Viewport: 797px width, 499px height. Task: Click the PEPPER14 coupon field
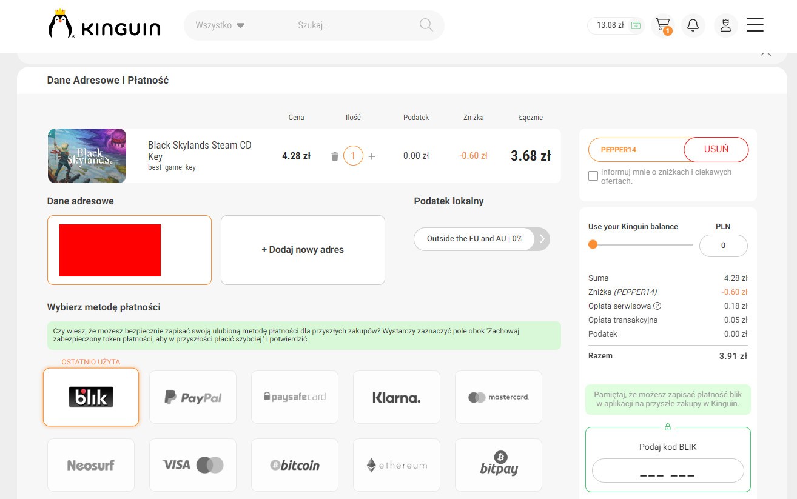coord(636,149)
